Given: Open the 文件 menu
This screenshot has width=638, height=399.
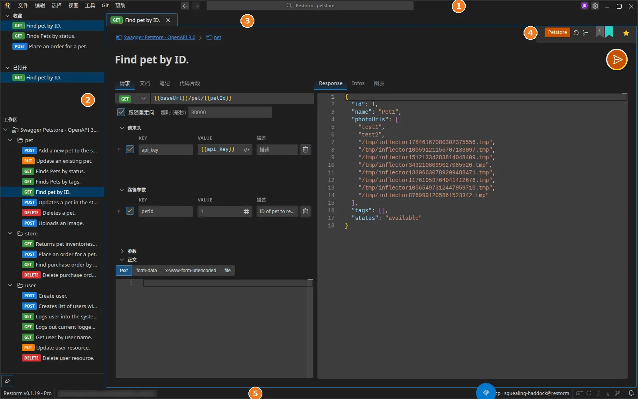Looking at the screenshot, I should 23,6.
